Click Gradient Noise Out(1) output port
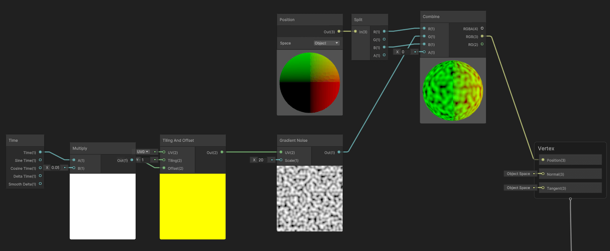Screen dimensions: 610x251 point(339,152)
